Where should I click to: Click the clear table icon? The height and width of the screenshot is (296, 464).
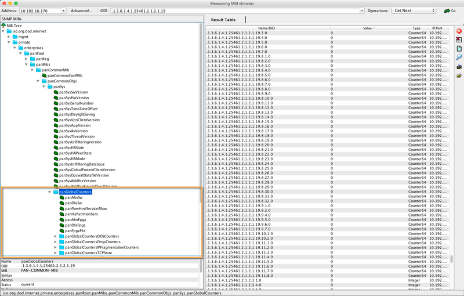coord(459,39)
